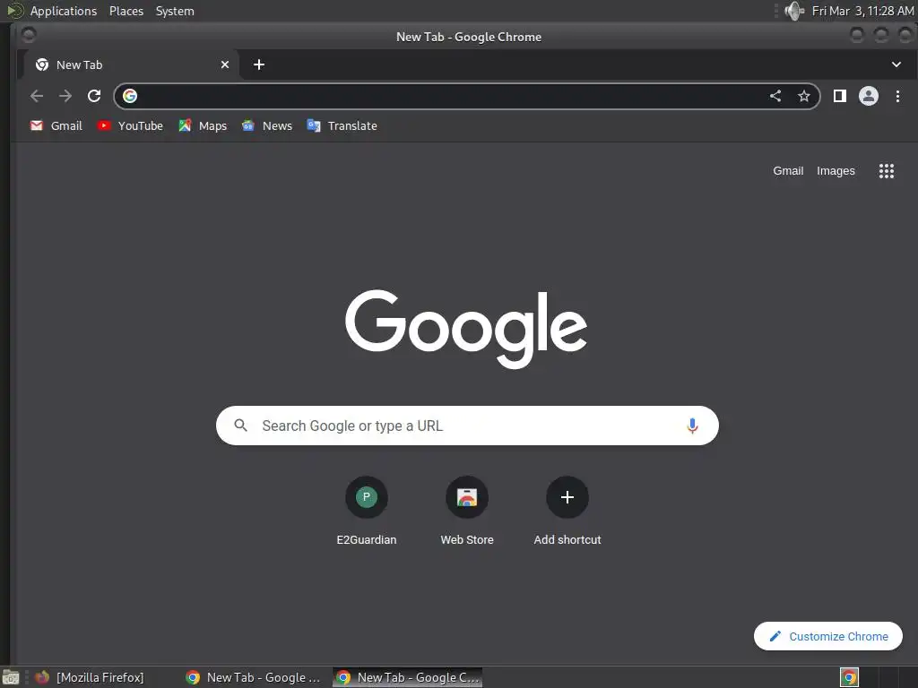Select the active New Tab - Google C... taskbar entry
This screenshot has width=918, height=688.
click(x=408, y=677)
